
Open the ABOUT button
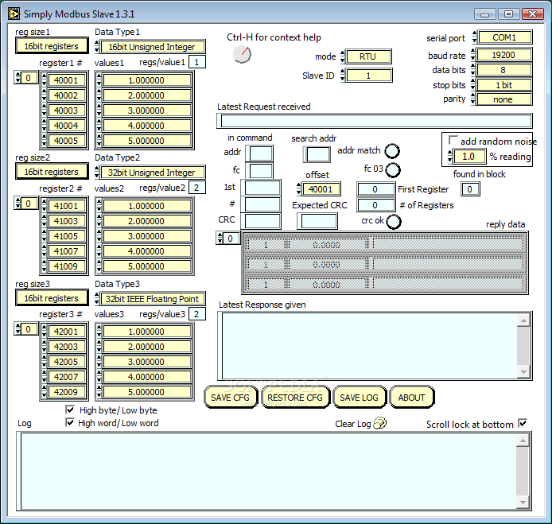tap(411, 398)
